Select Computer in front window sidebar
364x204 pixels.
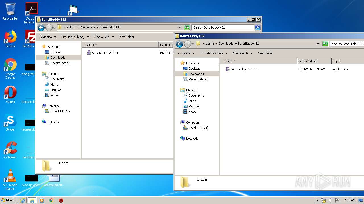pos(193,122)
